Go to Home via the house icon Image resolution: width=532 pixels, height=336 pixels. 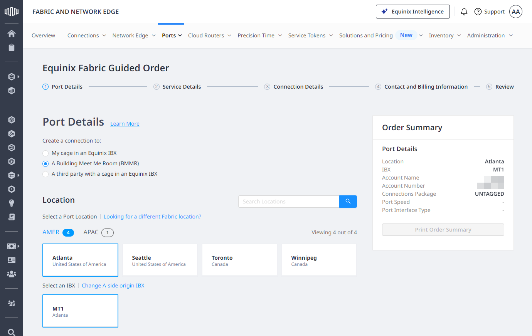(12, 34)
